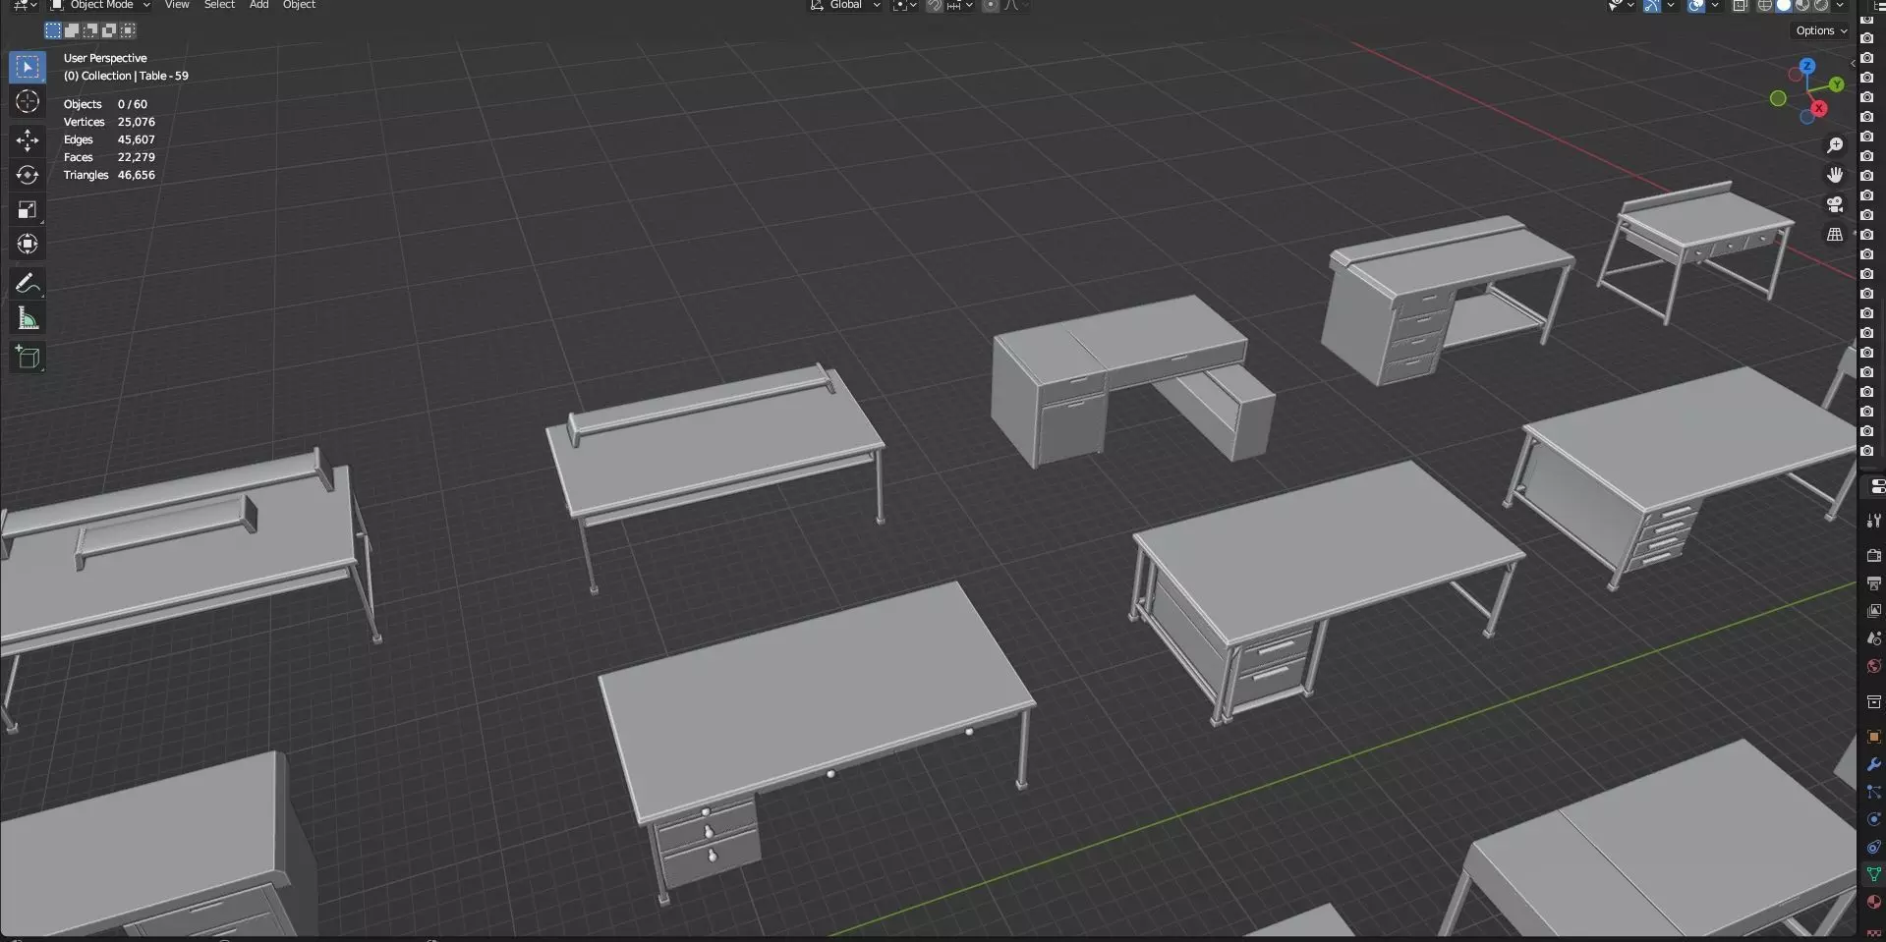Open the Render properties tab

(1873, 556)
